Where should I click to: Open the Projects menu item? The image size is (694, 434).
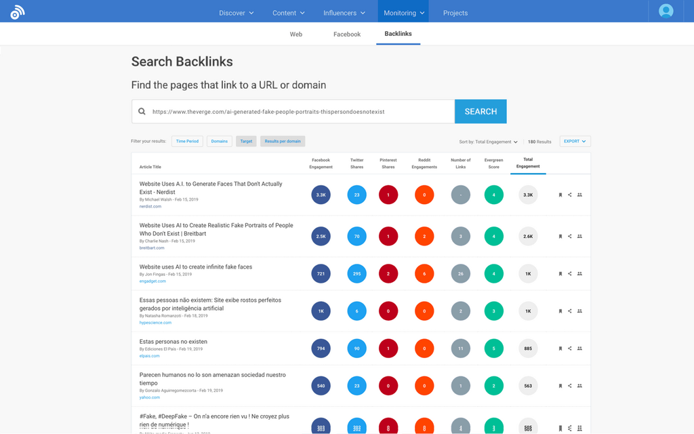pyautogui.click(x=455, y=13)
